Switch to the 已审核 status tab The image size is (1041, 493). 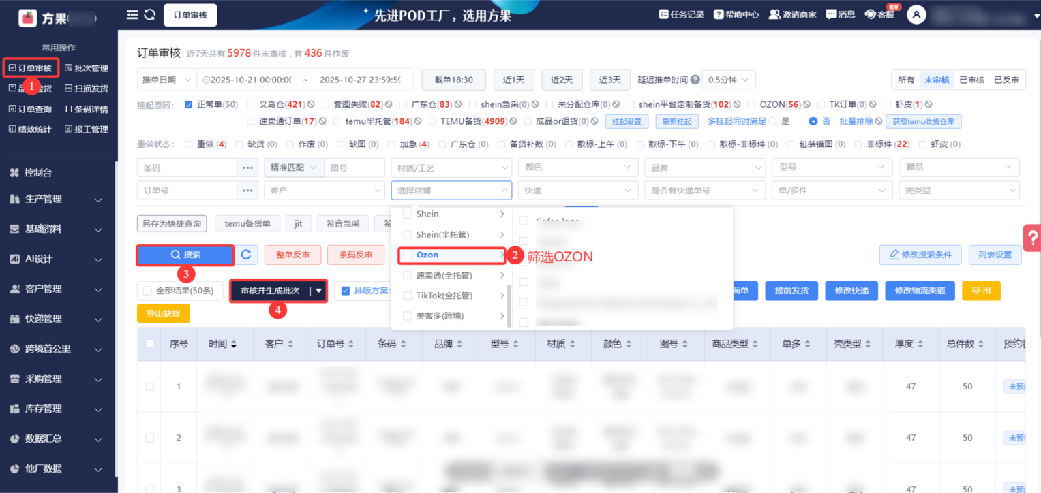(971, 80)
